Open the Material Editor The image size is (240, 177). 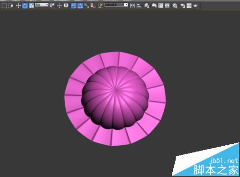coord(175,6)
